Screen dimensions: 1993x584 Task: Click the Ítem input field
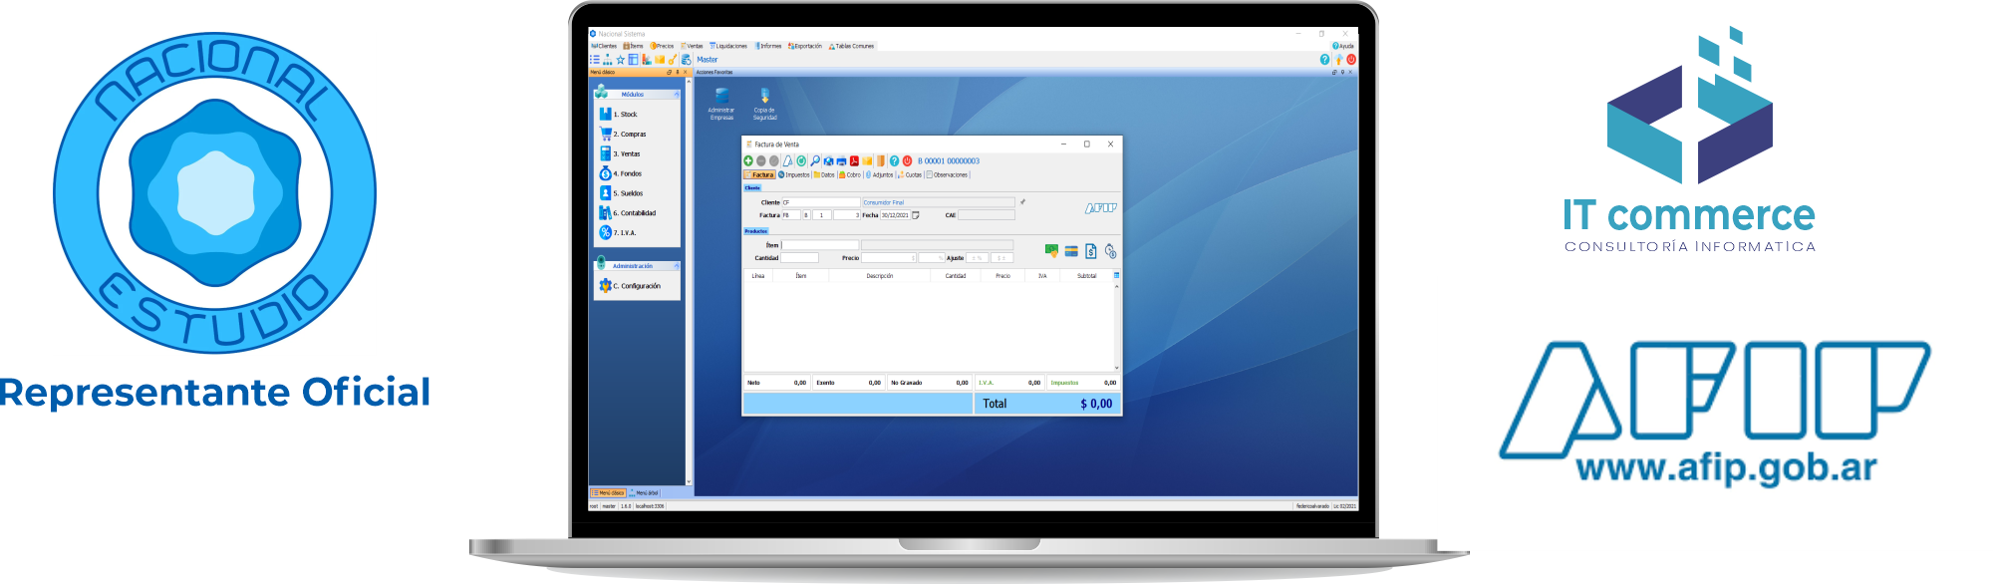click(x=819, y=245)
